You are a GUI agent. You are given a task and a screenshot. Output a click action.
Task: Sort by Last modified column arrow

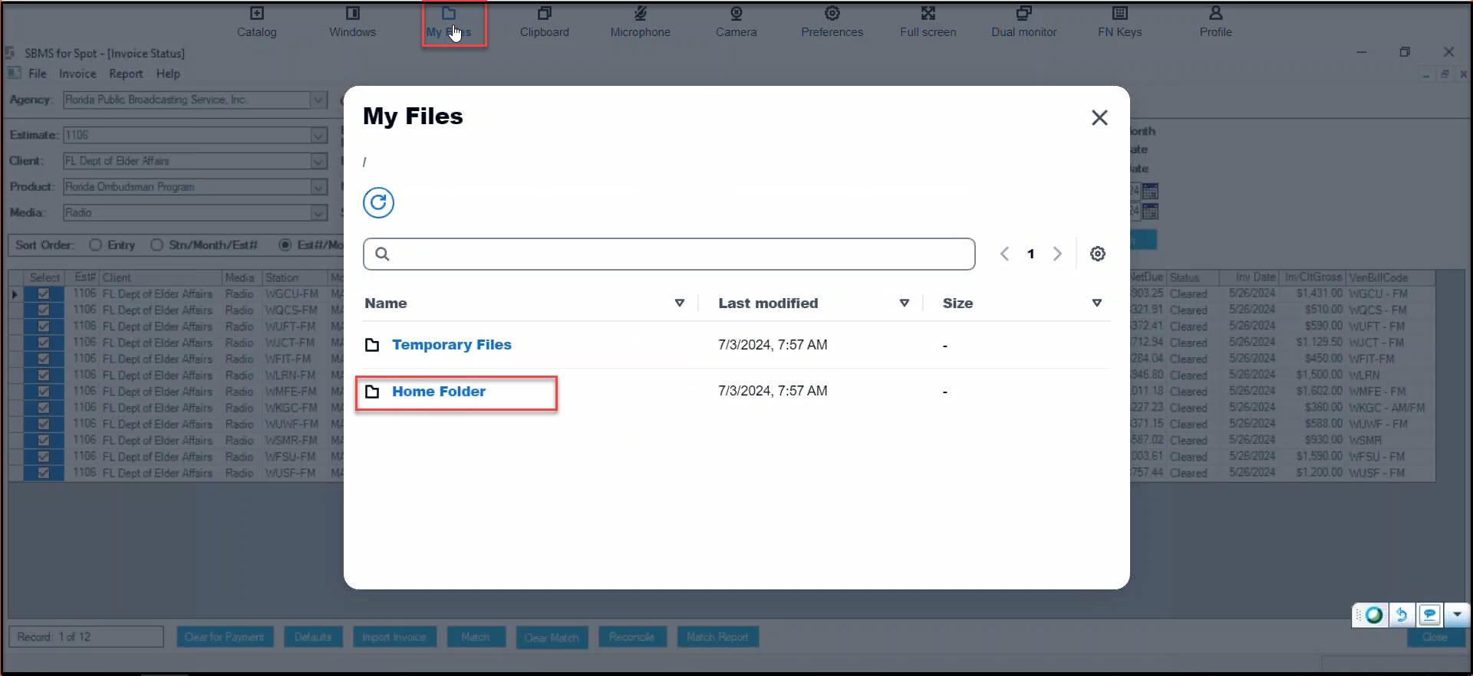click(905, 304)
